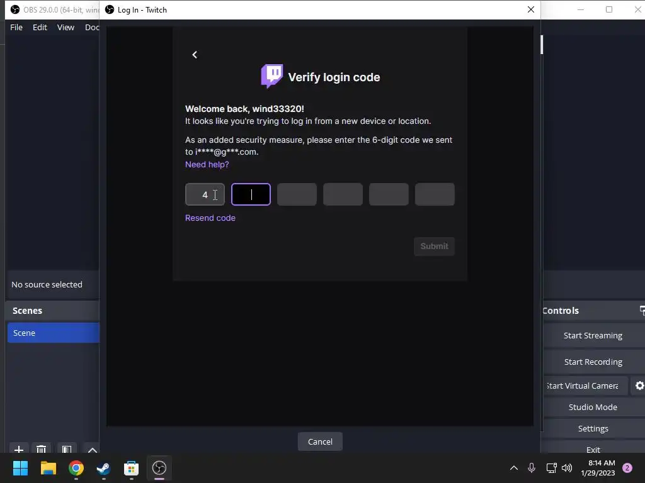Click the Twitch logo icon
The width and height of the screenshot is (645, 483).
click(x=272, y=76)
